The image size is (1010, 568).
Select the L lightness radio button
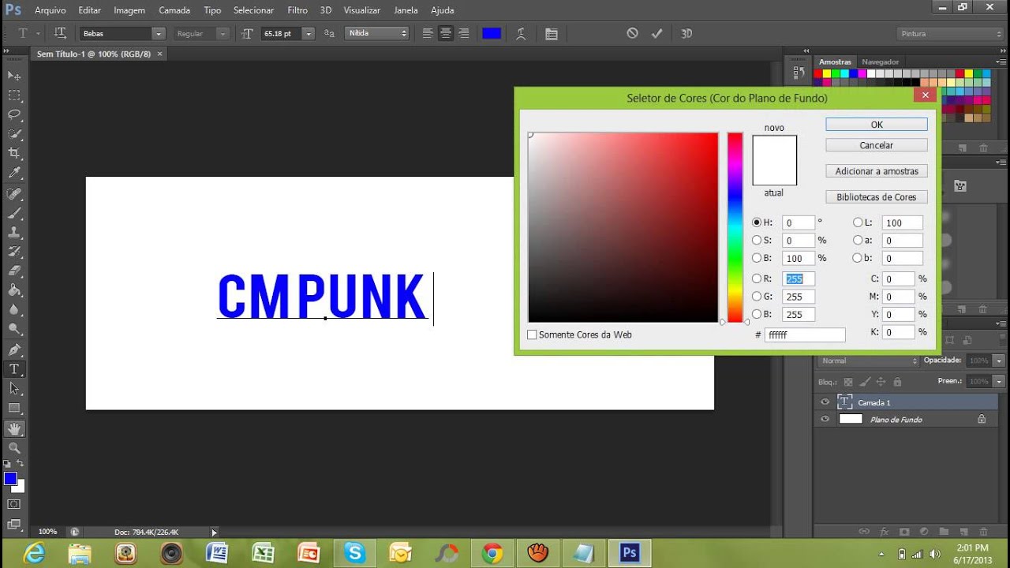pyautogui.click(x=858, y=222)
